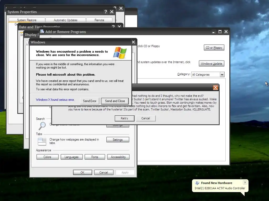269x201 pixels.
Task: Click the Colors button
Action: tap(47, 157)
